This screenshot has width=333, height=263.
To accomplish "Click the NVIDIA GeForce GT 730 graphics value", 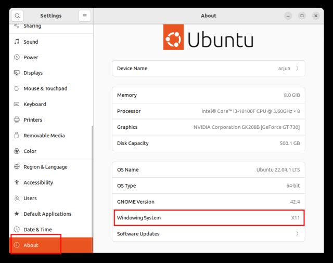I will (x=247, y=127).
